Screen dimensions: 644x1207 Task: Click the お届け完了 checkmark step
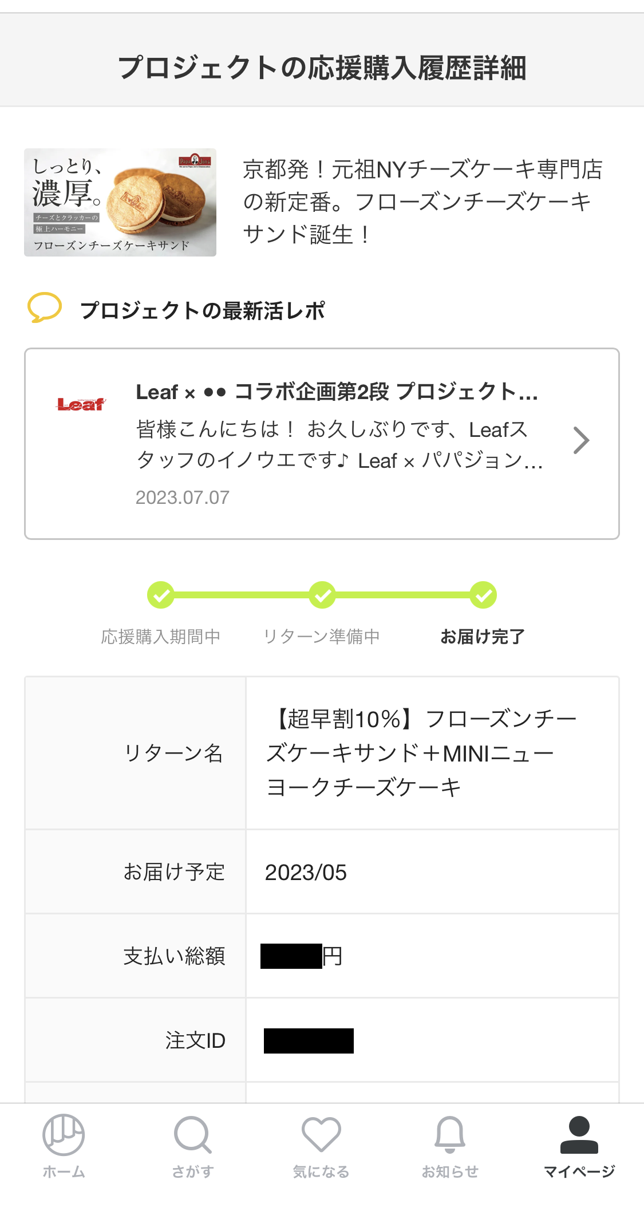click(483, 595)
